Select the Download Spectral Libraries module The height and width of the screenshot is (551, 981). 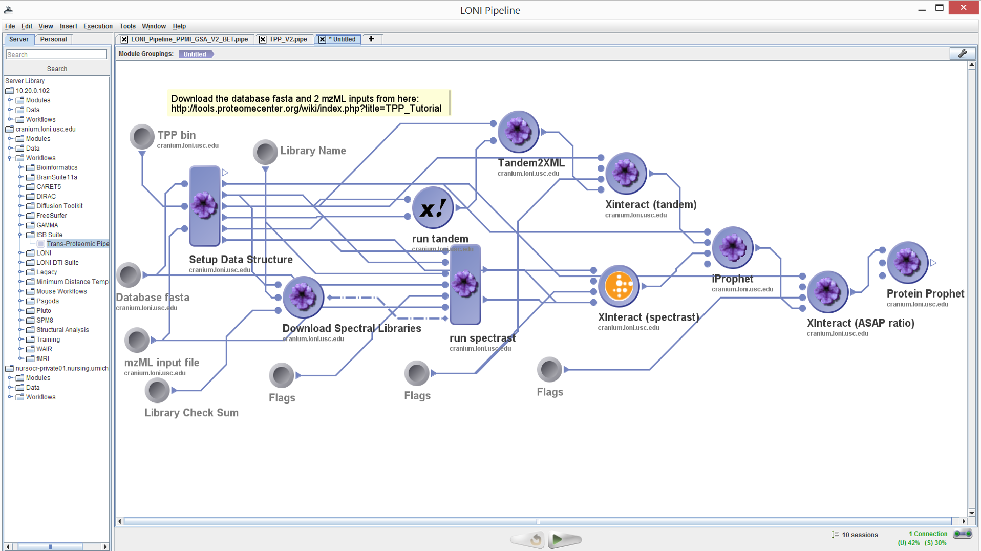303,297
